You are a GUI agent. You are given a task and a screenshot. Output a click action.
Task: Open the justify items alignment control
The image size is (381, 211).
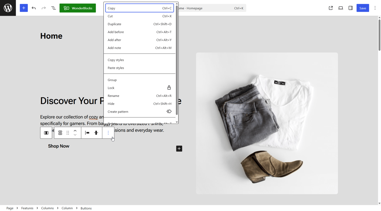pos(87,133)
